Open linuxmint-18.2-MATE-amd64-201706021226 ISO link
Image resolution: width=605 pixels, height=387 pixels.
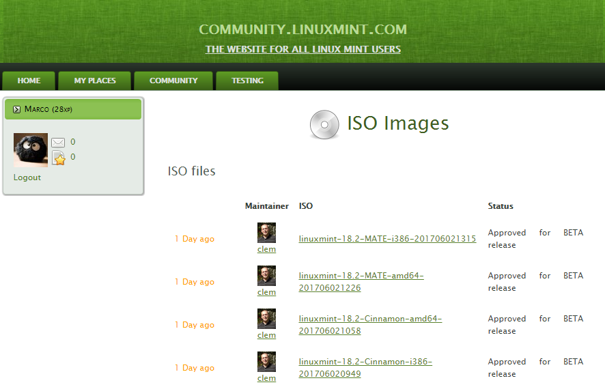[x=361, y=282]
